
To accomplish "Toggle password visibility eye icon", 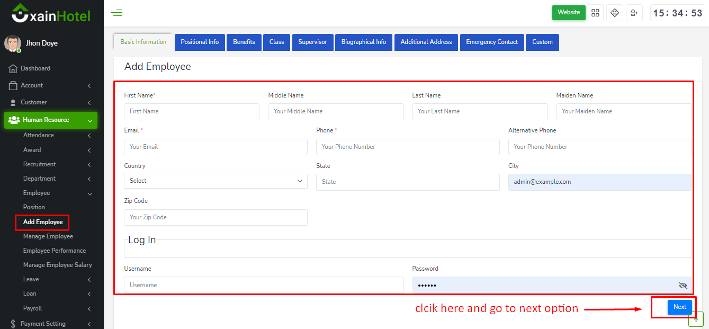I will pyautogui.click(x=683, y=286).
